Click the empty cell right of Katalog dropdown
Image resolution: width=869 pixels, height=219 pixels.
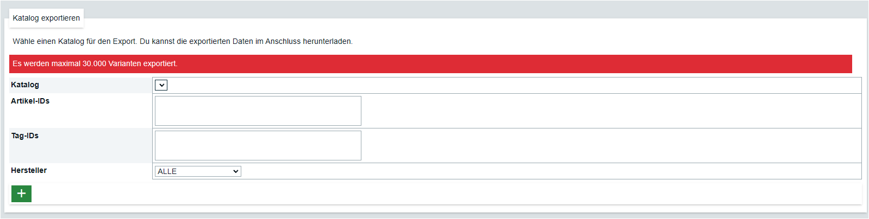[x=489, y=85]
